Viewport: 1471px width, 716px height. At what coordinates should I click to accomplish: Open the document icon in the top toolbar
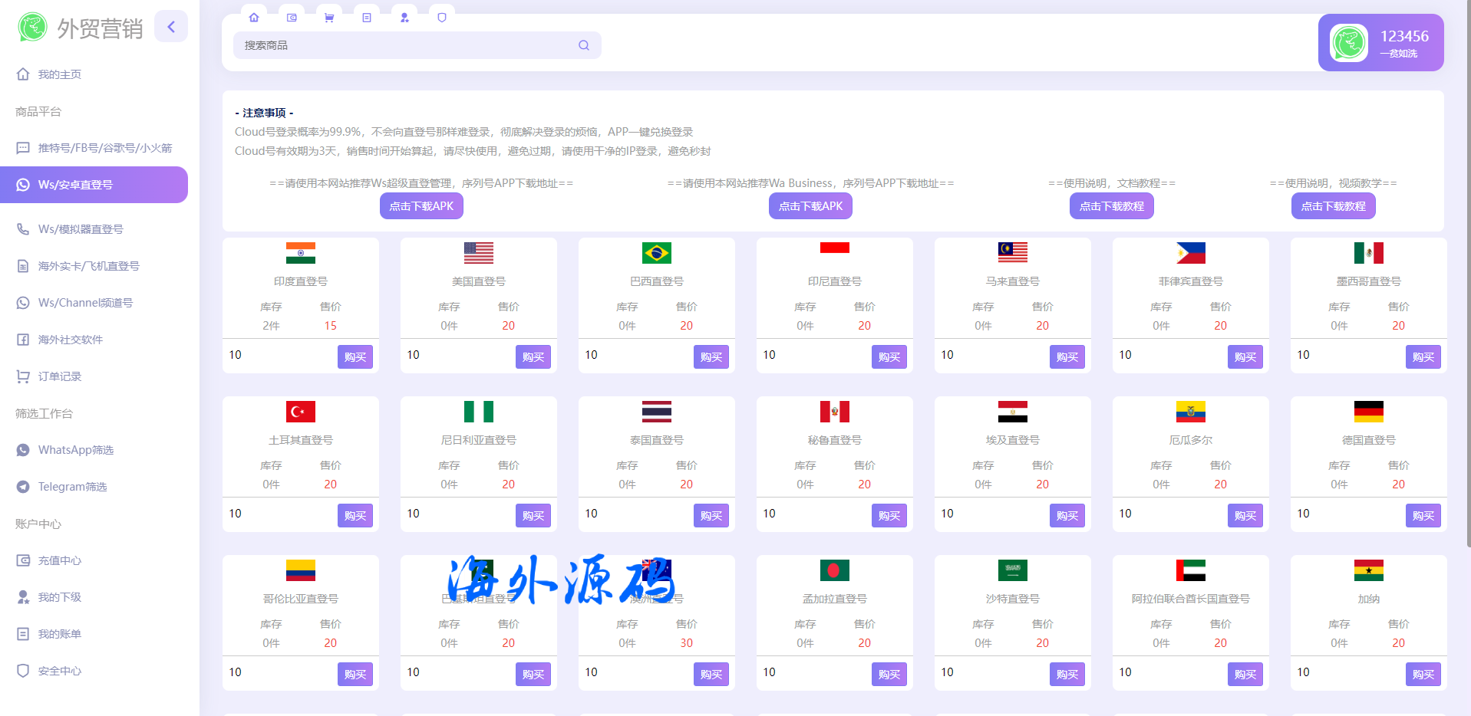pyautogui.click(x=367, y=18)
